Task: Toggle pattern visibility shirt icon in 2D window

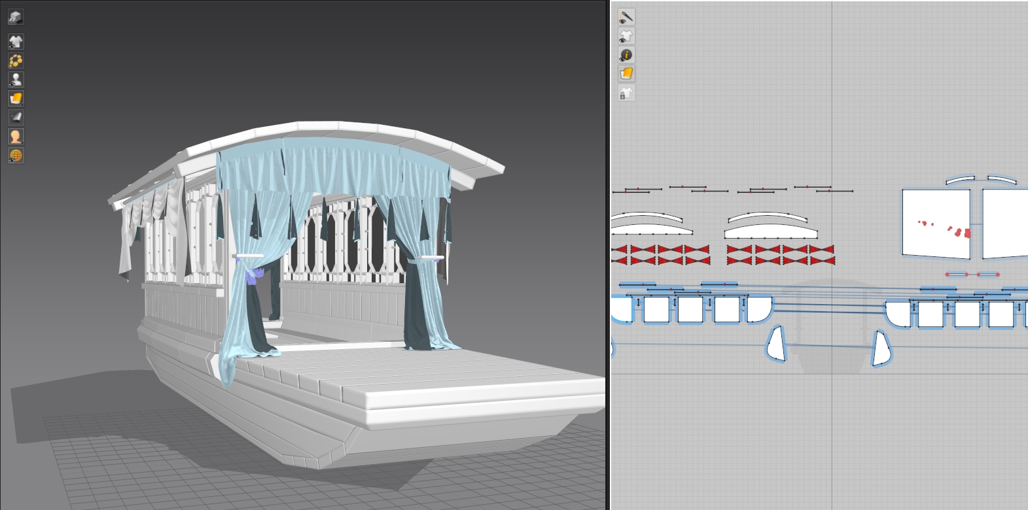Action: 626,36
